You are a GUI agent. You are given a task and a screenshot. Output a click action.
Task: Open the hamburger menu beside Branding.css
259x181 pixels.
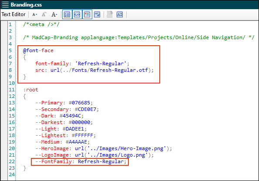pos(5,5)
